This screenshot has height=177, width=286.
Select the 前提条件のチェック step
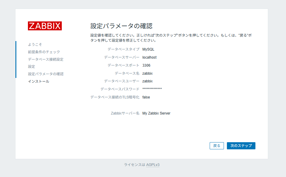point(44,52)
